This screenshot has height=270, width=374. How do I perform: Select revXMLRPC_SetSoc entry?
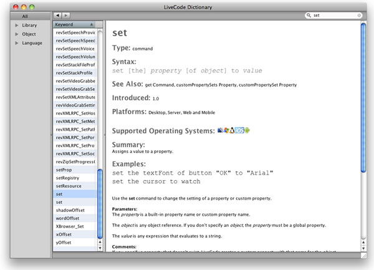75,154
